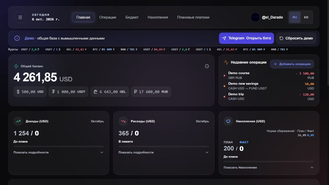This screenshot has width=329, height=185.
Task: Expand Показать подробности under Расходы
Action: [x=164, y=152]
